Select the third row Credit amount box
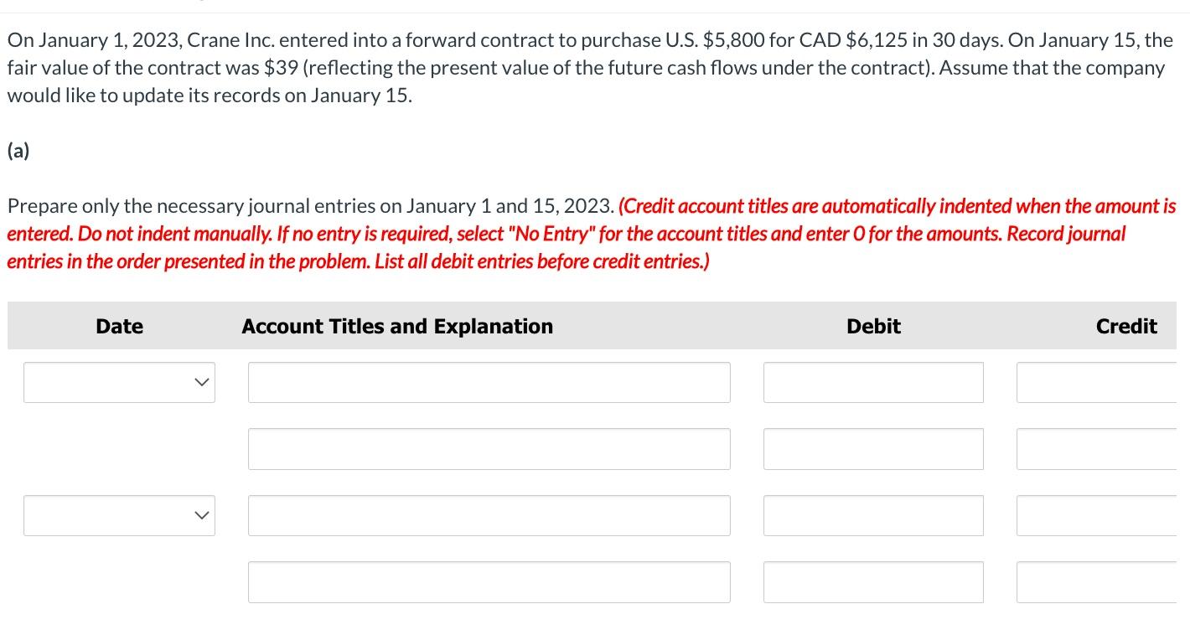 pyautogui.click(x=1097, y=515)
